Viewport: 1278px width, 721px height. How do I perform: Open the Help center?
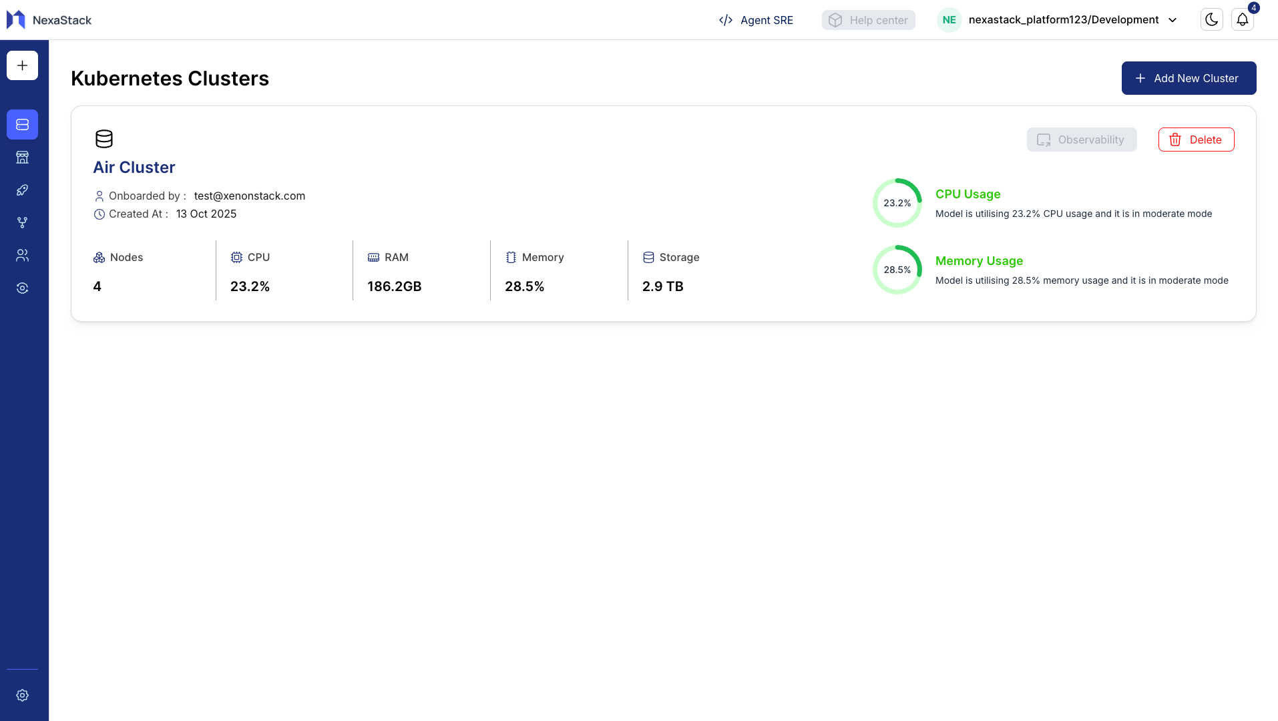coord(868,20)
